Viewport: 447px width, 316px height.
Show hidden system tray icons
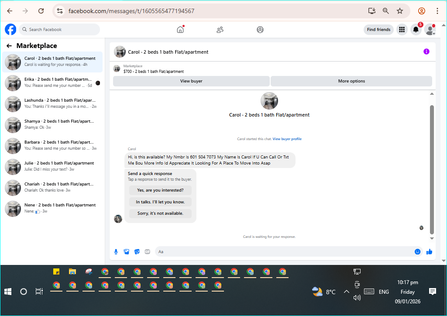click(346, 292)
